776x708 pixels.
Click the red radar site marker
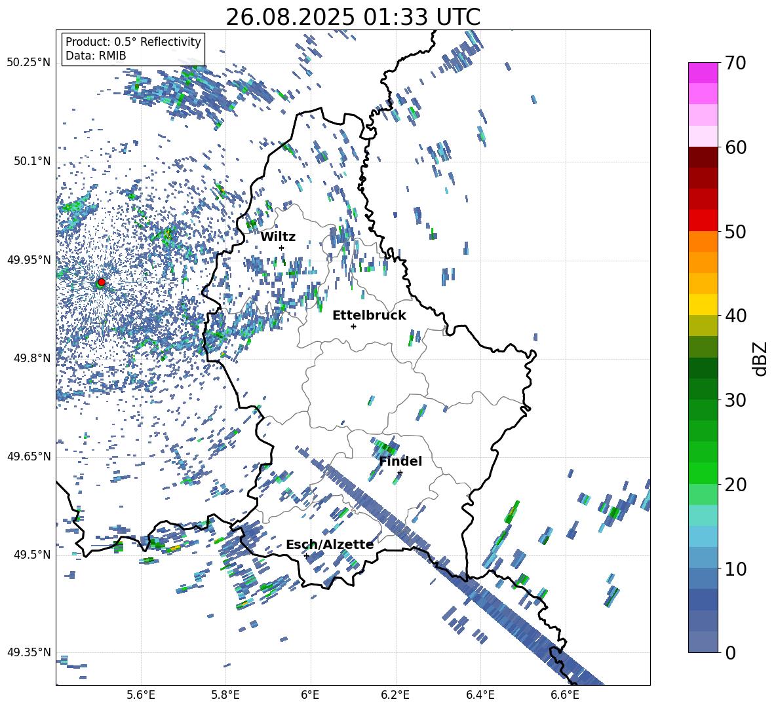[x=102, y=282]
